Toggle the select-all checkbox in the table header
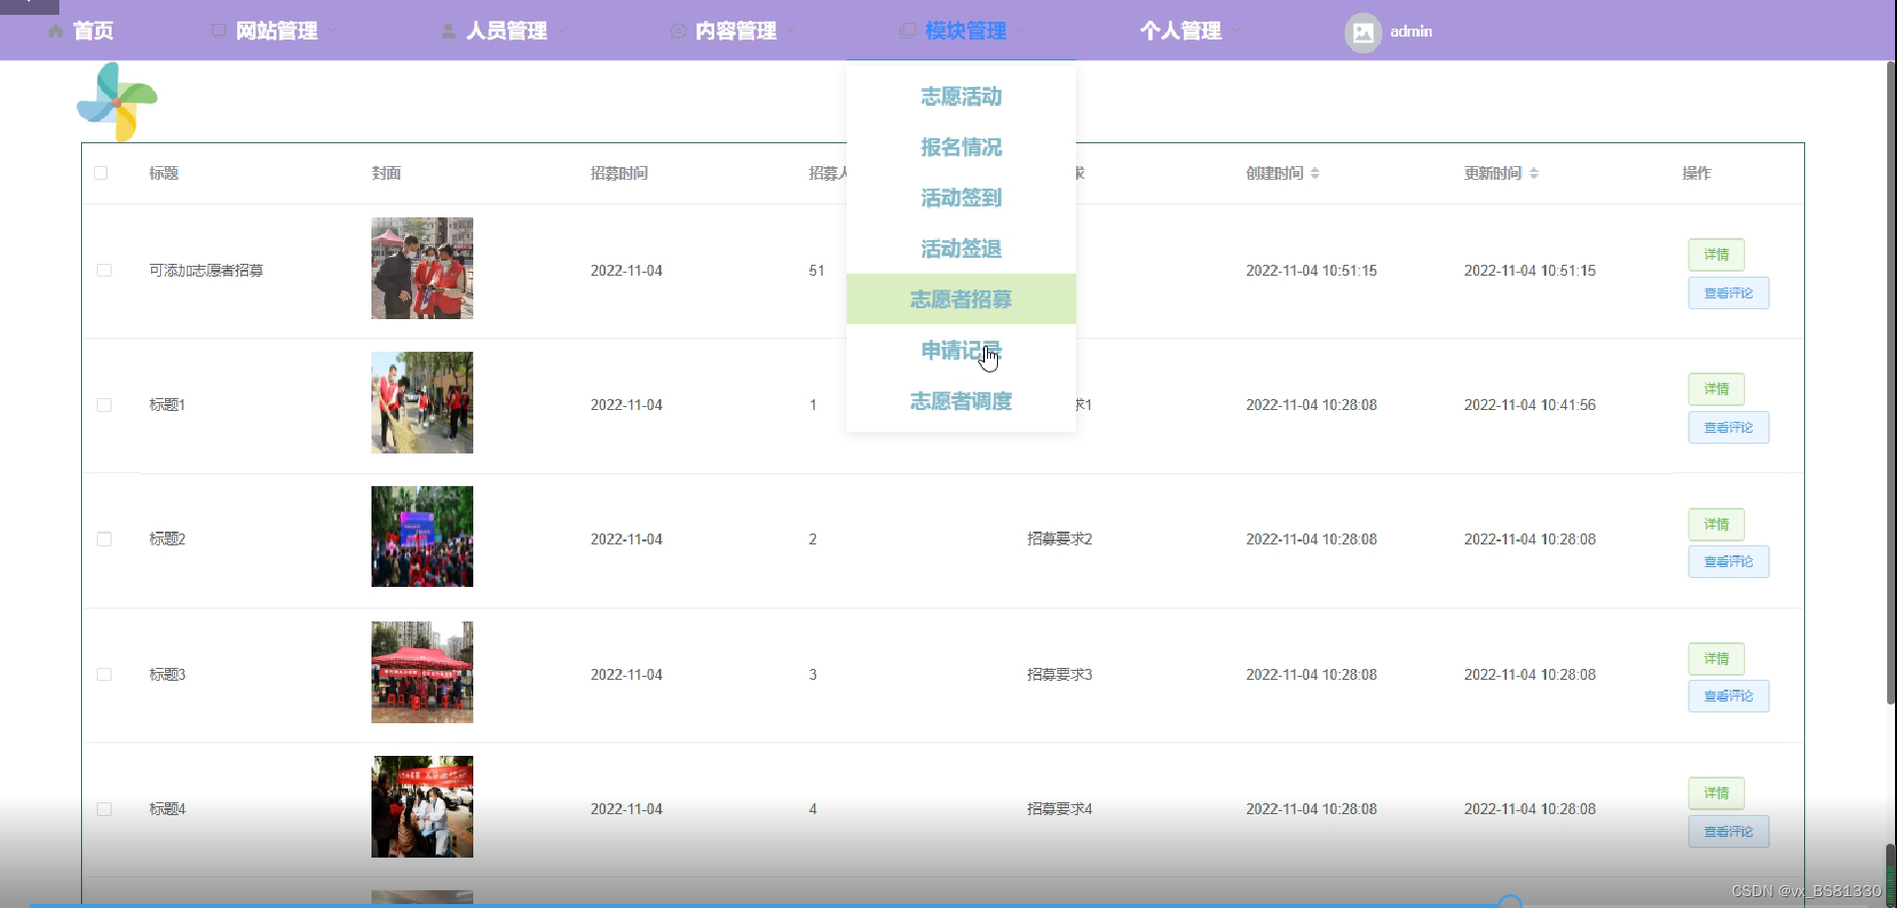The image size is (1897, 908). coord(101,173)
